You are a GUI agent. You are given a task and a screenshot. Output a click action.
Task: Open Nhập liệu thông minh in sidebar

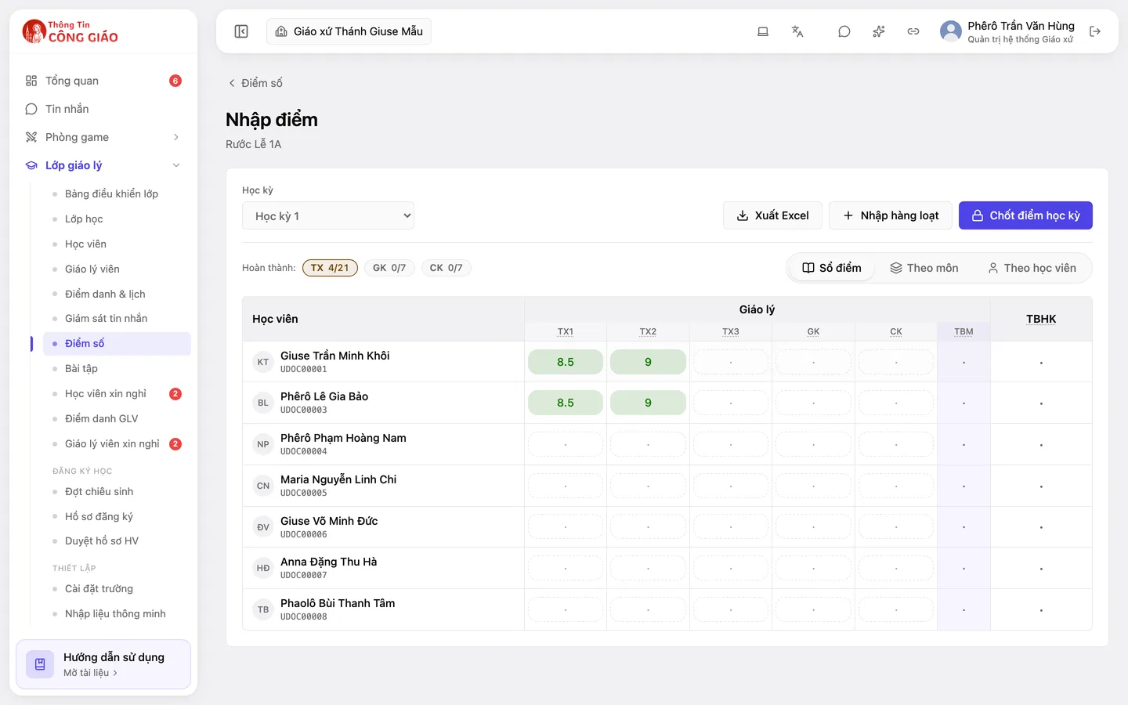(x=117, y=614)
